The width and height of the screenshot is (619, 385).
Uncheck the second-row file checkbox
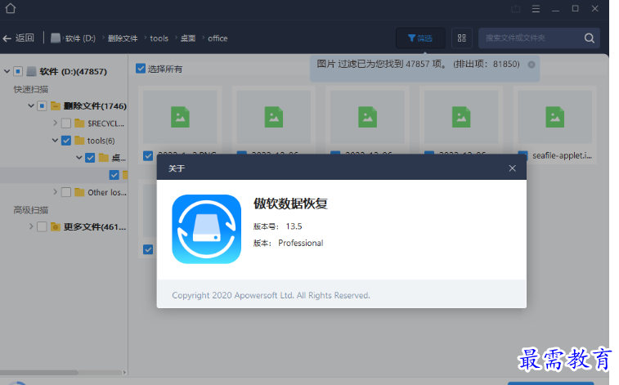click(148, 249)
